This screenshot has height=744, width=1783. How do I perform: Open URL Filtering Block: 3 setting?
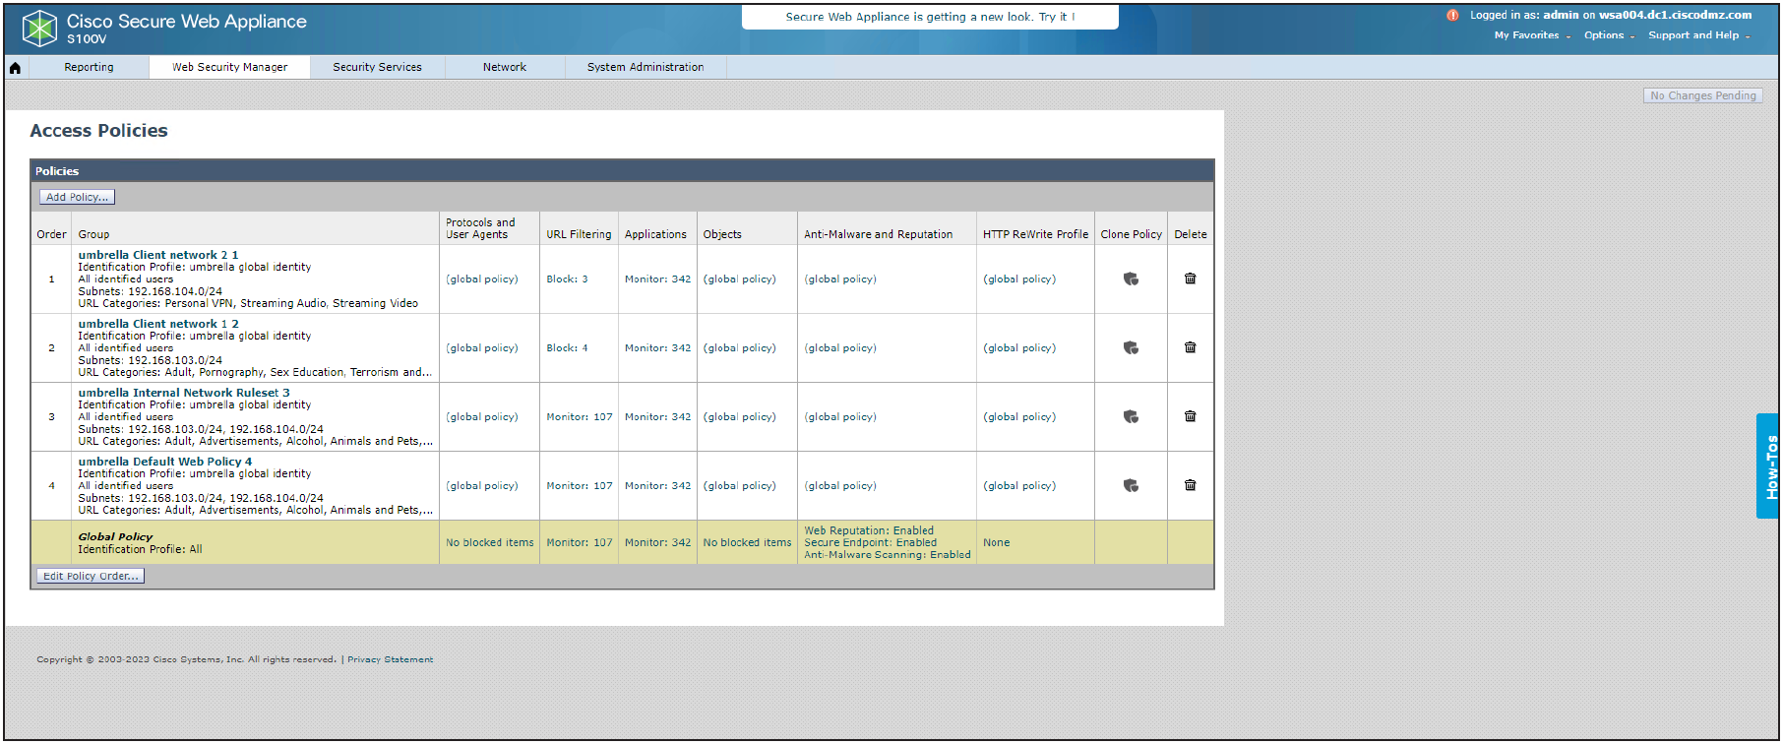tap(567, 279)
